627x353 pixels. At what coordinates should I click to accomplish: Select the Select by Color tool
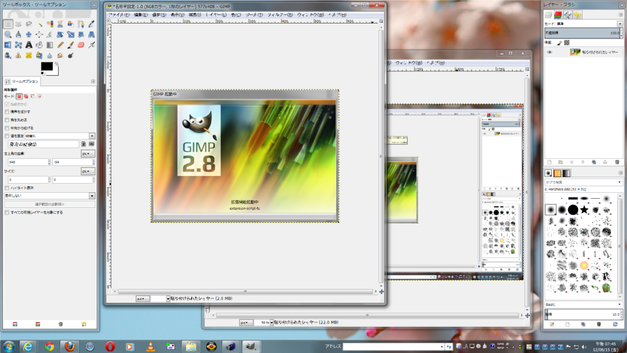pyautogui.click(x=50, y=24)
